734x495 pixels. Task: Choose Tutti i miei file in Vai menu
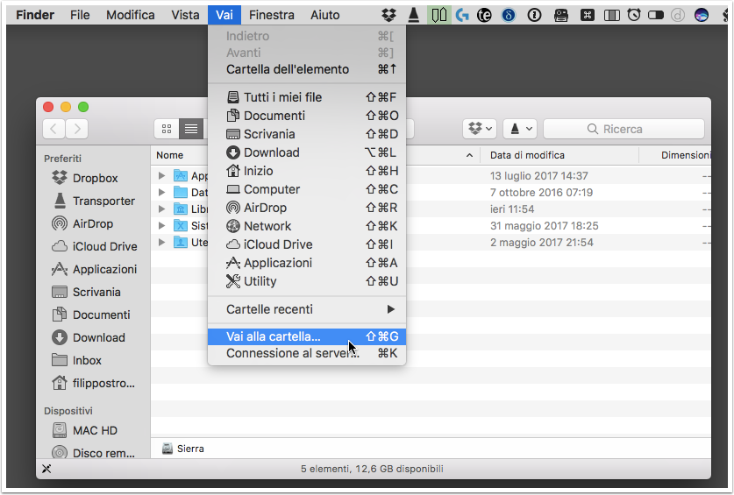[x=307, y=97]
